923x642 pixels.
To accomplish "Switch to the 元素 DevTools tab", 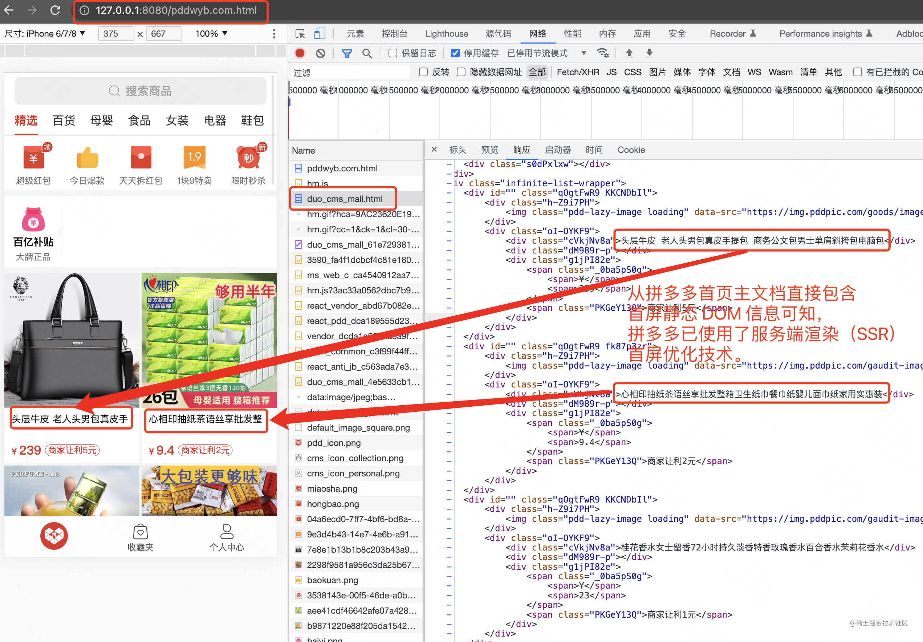I will point(355,34).
